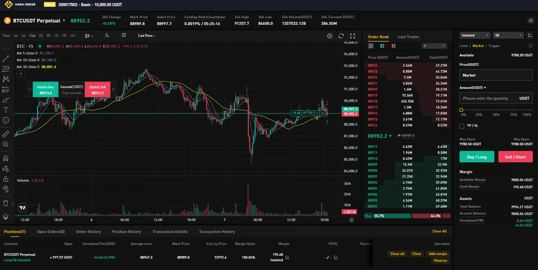This screenshot has height=270, width=538.
Task: Select the brush drawing tool
Action: pyautogui.click(x=6, y=99)
